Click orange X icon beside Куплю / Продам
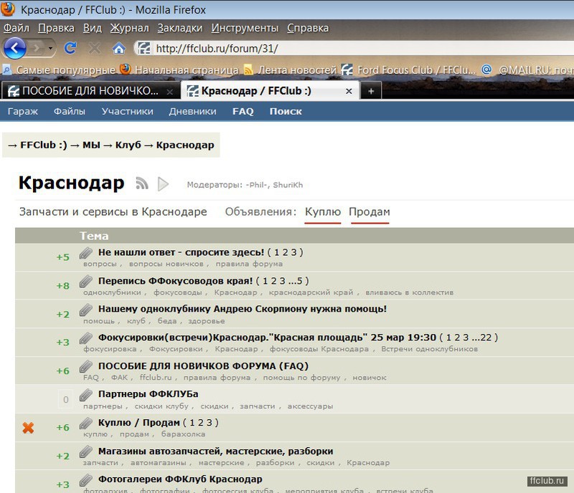The image size is (574, 493). pos(28,428)
